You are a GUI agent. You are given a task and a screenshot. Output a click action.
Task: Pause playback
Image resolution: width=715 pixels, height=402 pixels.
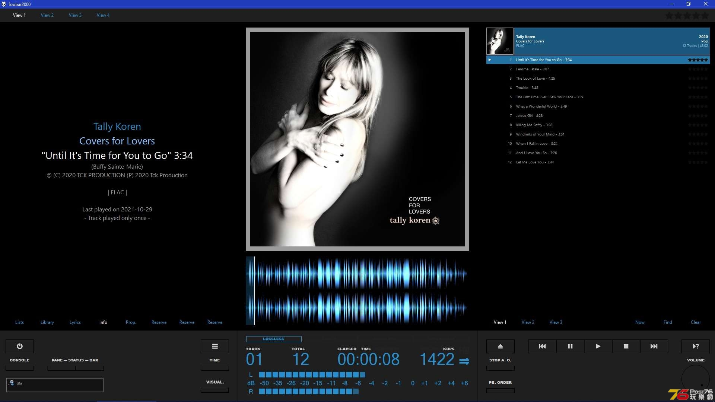570,346
